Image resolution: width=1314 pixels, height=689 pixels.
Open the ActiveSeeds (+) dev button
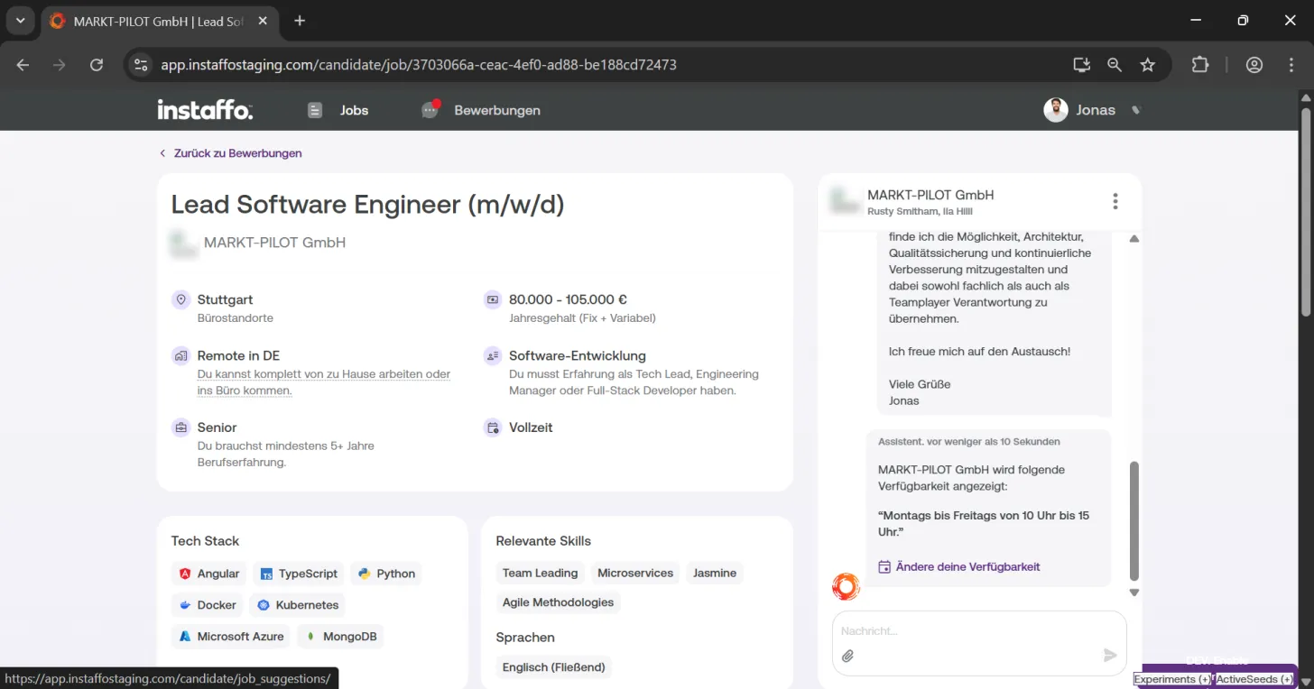tap(1254, 679)
